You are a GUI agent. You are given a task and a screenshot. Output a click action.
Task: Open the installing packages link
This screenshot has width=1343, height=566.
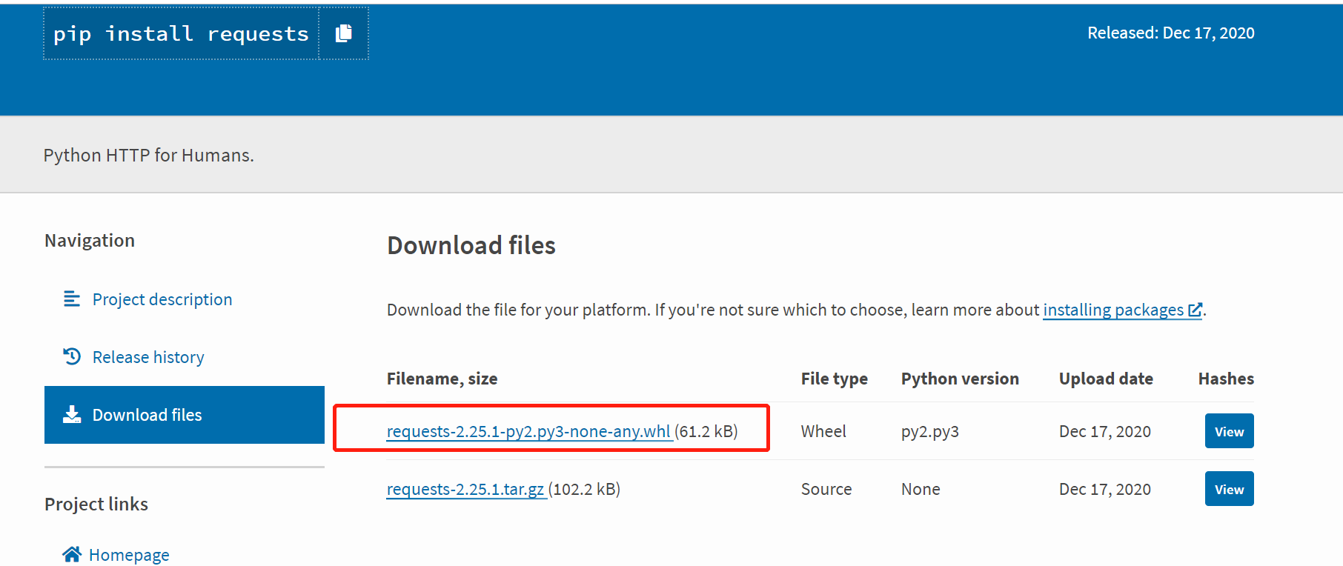tap(1112, 310)
